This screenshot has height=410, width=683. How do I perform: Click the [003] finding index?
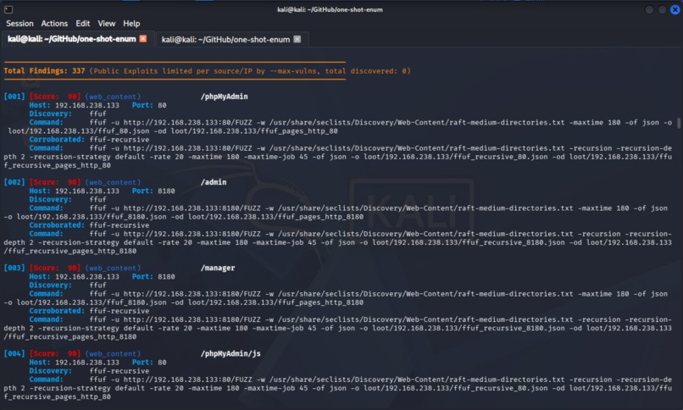pyautogui.click(x=14, y=268)
